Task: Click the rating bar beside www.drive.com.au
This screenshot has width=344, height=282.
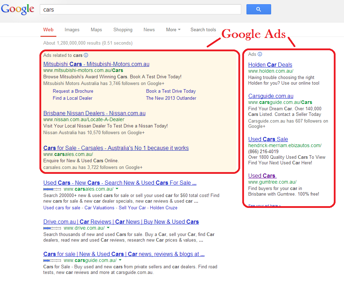Action: [52, 228]
